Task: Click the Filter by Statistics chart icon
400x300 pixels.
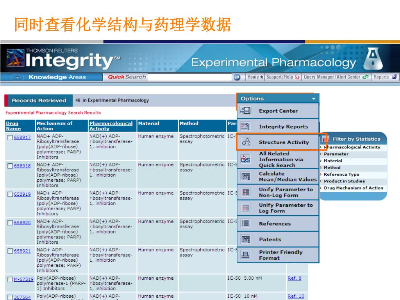Action: point(325,139)
